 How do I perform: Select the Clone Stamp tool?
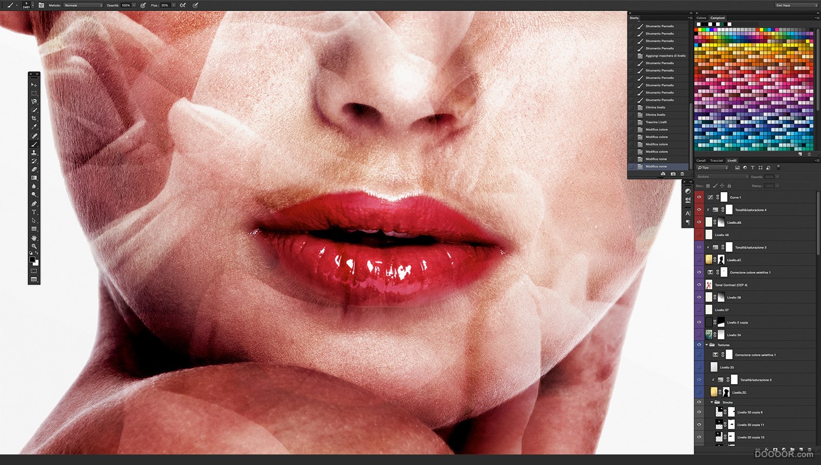pyautogui.click(x=34, y=152)
